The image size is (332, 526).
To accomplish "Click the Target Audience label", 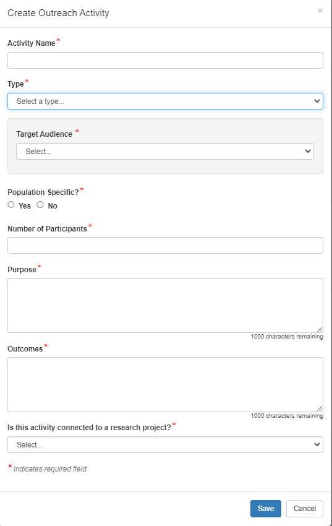I will point(45,134).
